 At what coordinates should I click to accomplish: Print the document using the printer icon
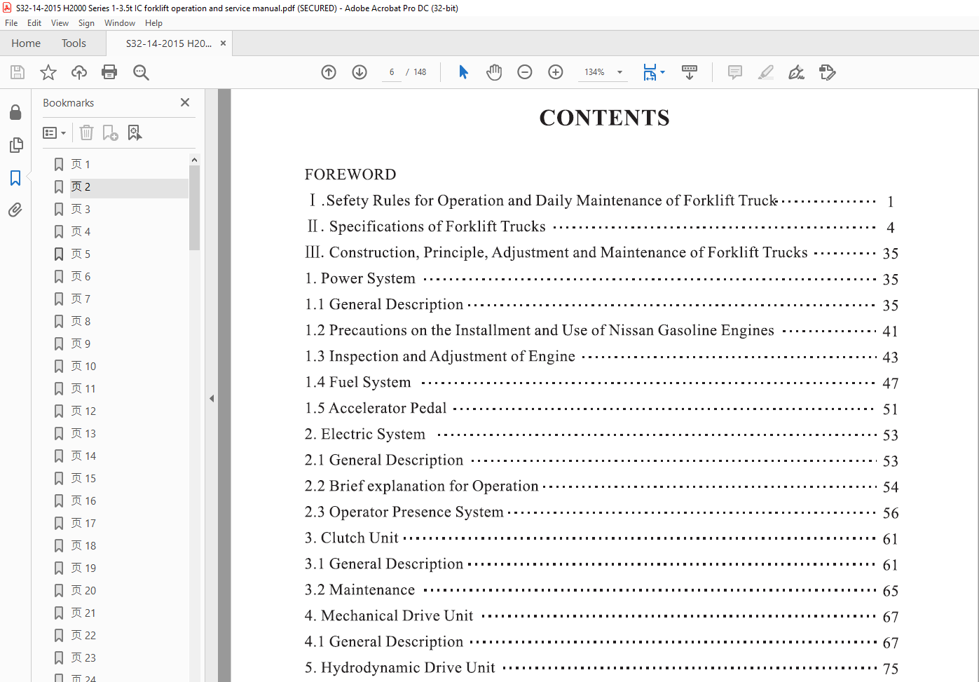click(109, 72)
